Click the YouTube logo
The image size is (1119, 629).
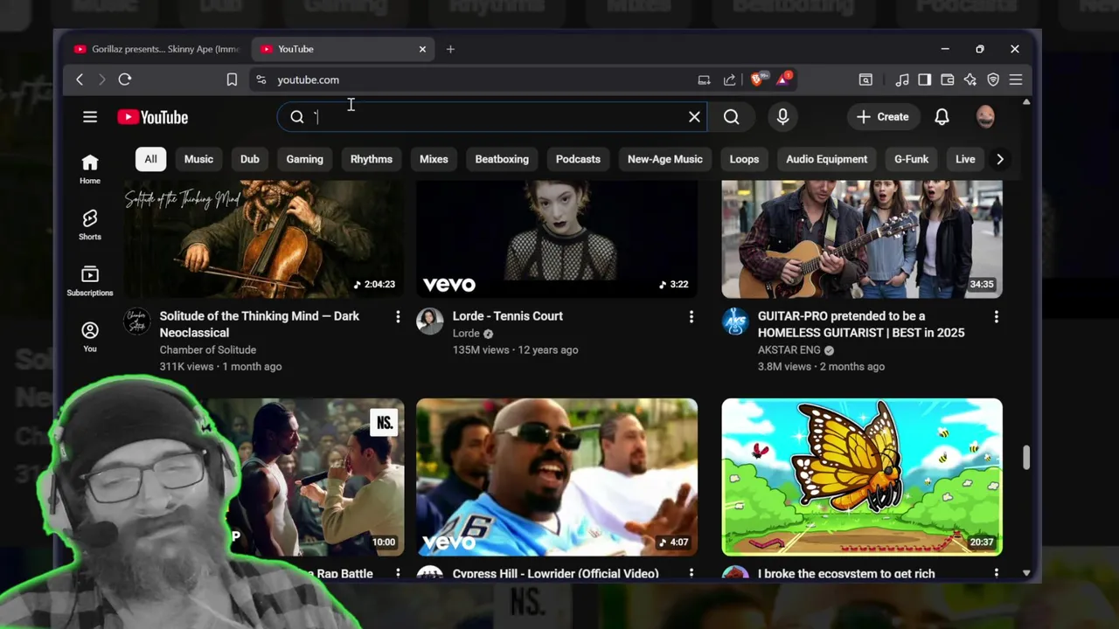pos(153,117)
